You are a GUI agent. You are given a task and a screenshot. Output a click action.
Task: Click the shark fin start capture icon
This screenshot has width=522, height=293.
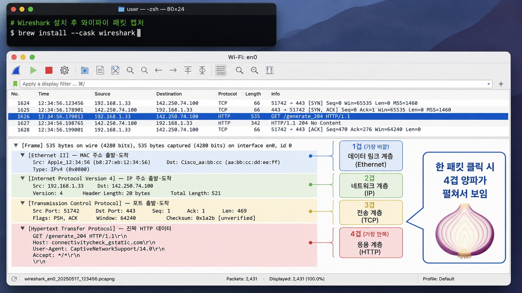pos(16,70)
